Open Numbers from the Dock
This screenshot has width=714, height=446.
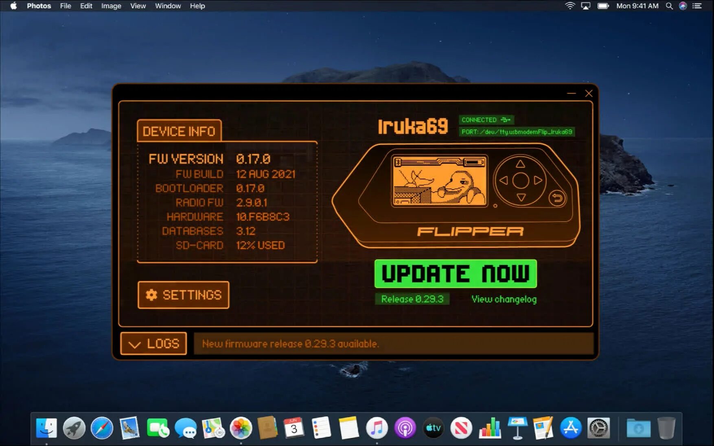(490, 428)
